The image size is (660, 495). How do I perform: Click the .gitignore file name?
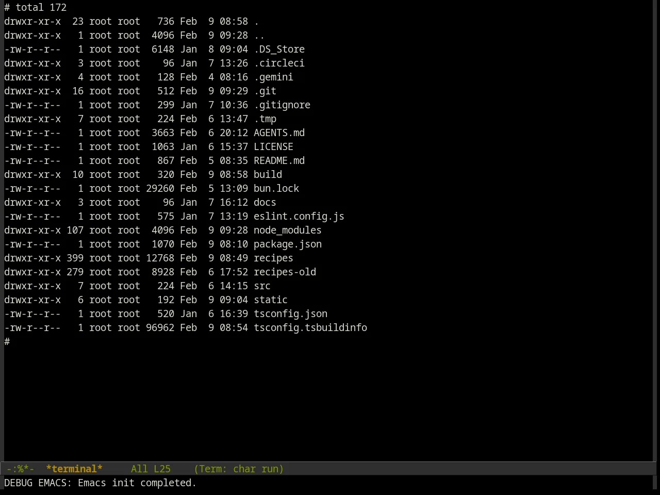(x=282, y=105)
